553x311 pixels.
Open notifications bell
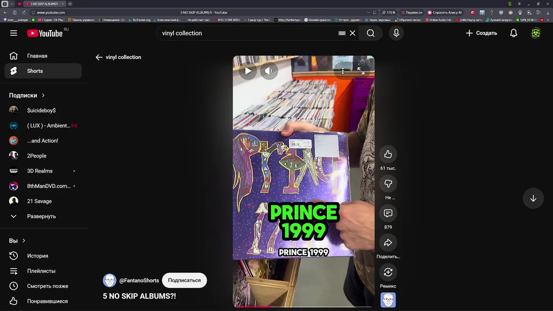[x=514, y=33]
